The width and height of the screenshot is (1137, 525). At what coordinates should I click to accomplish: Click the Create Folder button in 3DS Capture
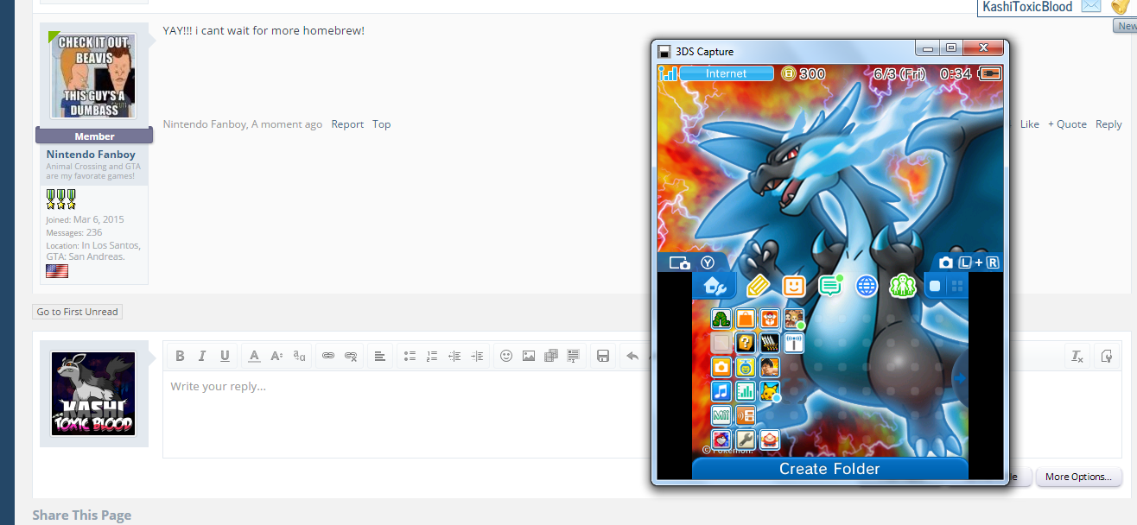[x=829, y=469]
